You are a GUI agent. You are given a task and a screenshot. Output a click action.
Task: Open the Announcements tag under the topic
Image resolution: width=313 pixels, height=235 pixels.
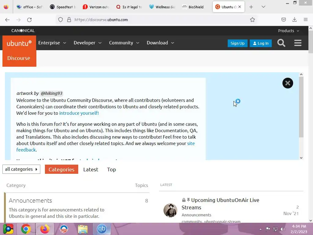197,215
